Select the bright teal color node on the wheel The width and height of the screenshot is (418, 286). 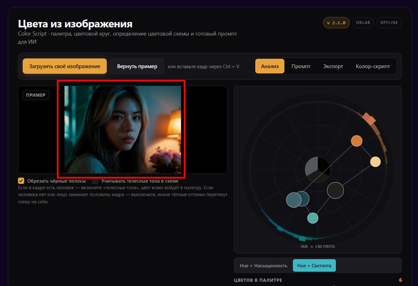[x=313, y=218]
